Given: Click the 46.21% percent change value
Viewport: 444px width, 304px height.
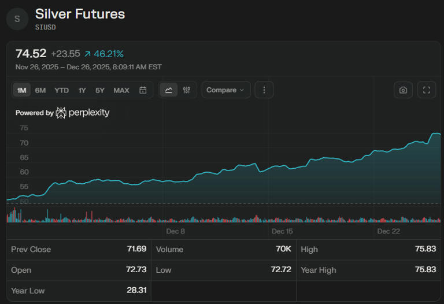Looking at the screenshot, I should tap(109, 54).
